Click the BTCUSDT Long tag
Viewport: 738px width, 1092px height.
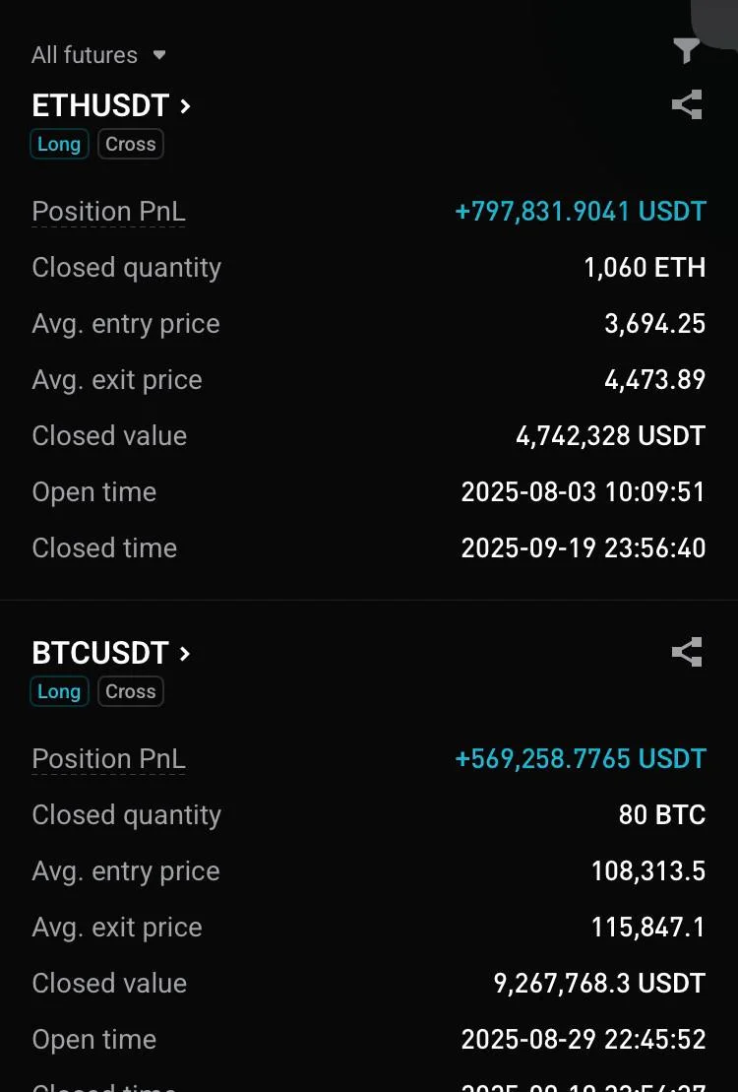59,691
